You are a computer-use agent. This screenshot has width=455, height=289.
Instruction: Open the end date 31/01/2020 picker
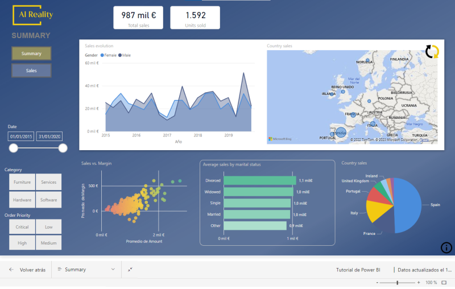(x=49, y=136)
